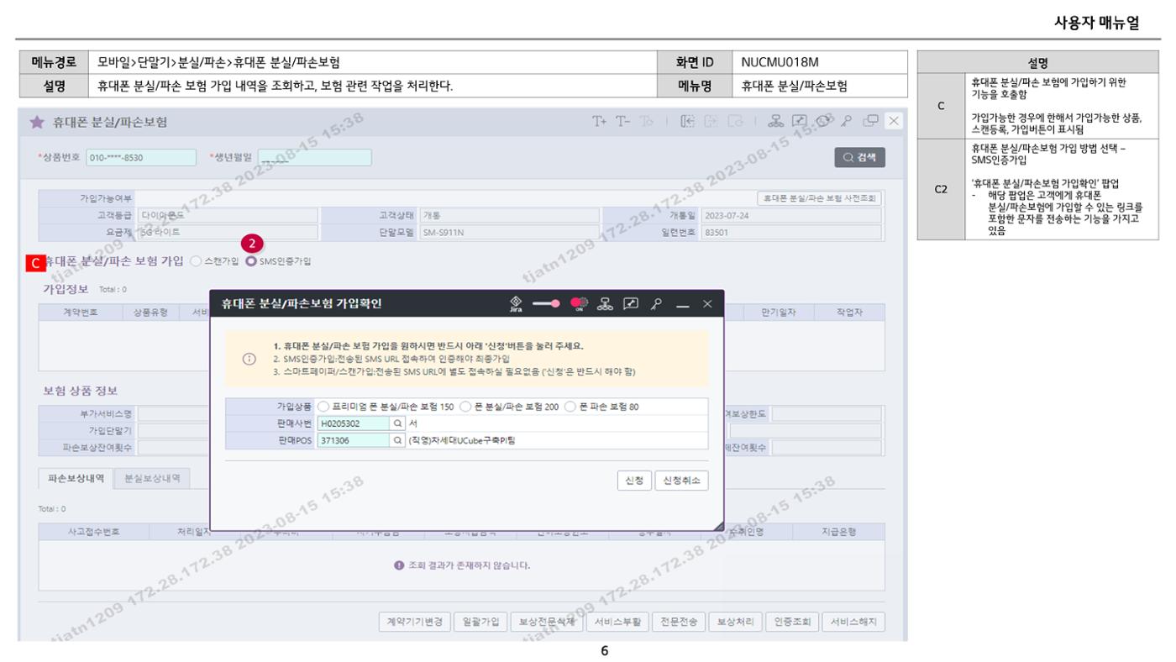The width and height of the screenshot is (1176, 662).
Task: Open the org-chart hierarchy icon in main toolbar
Action: click(x=777, y=122)
